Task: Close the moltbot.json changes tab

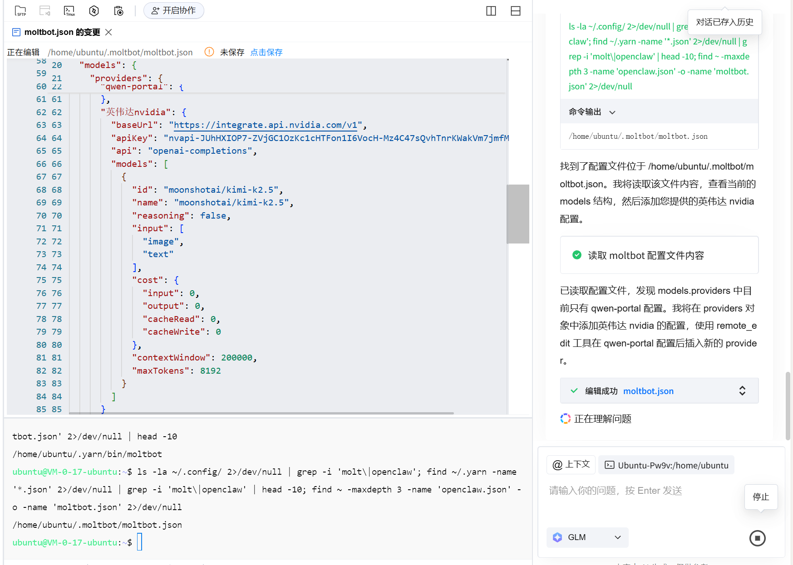Action: (108, 32)
